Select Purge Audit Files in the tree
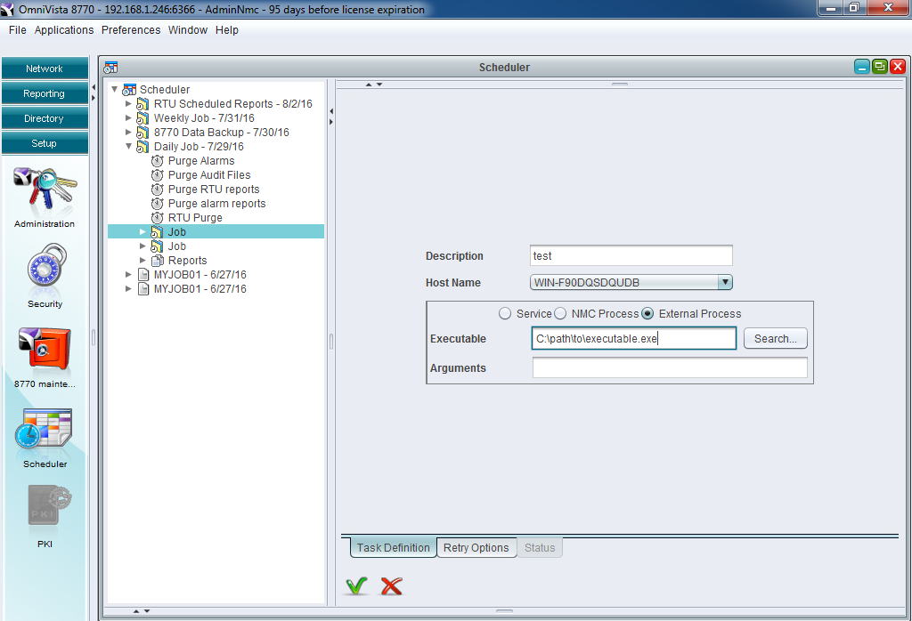This screenshot has height=621, width=912. (209, 175)
